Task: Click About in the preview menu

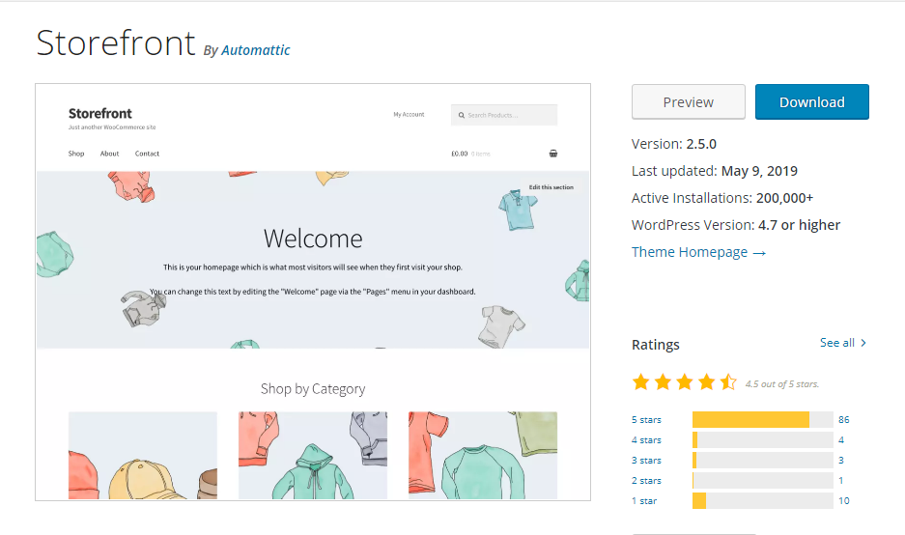Action: coord(110,154)
